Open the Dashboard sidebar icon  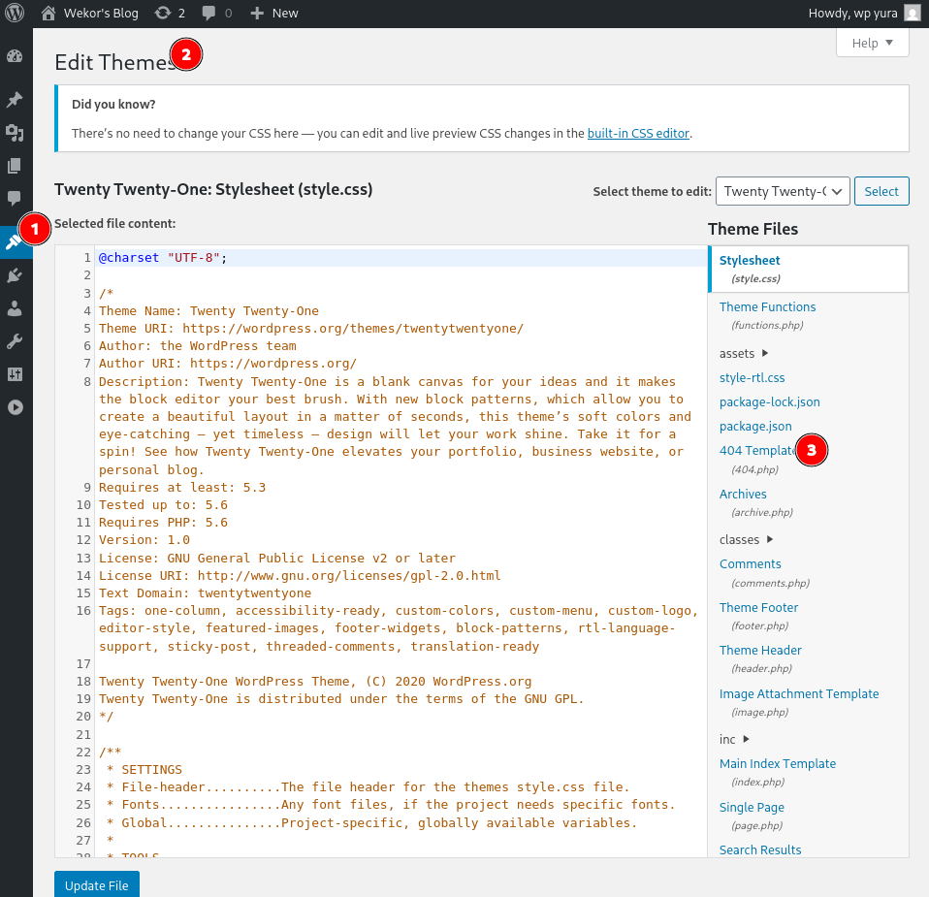pos(15,56)
